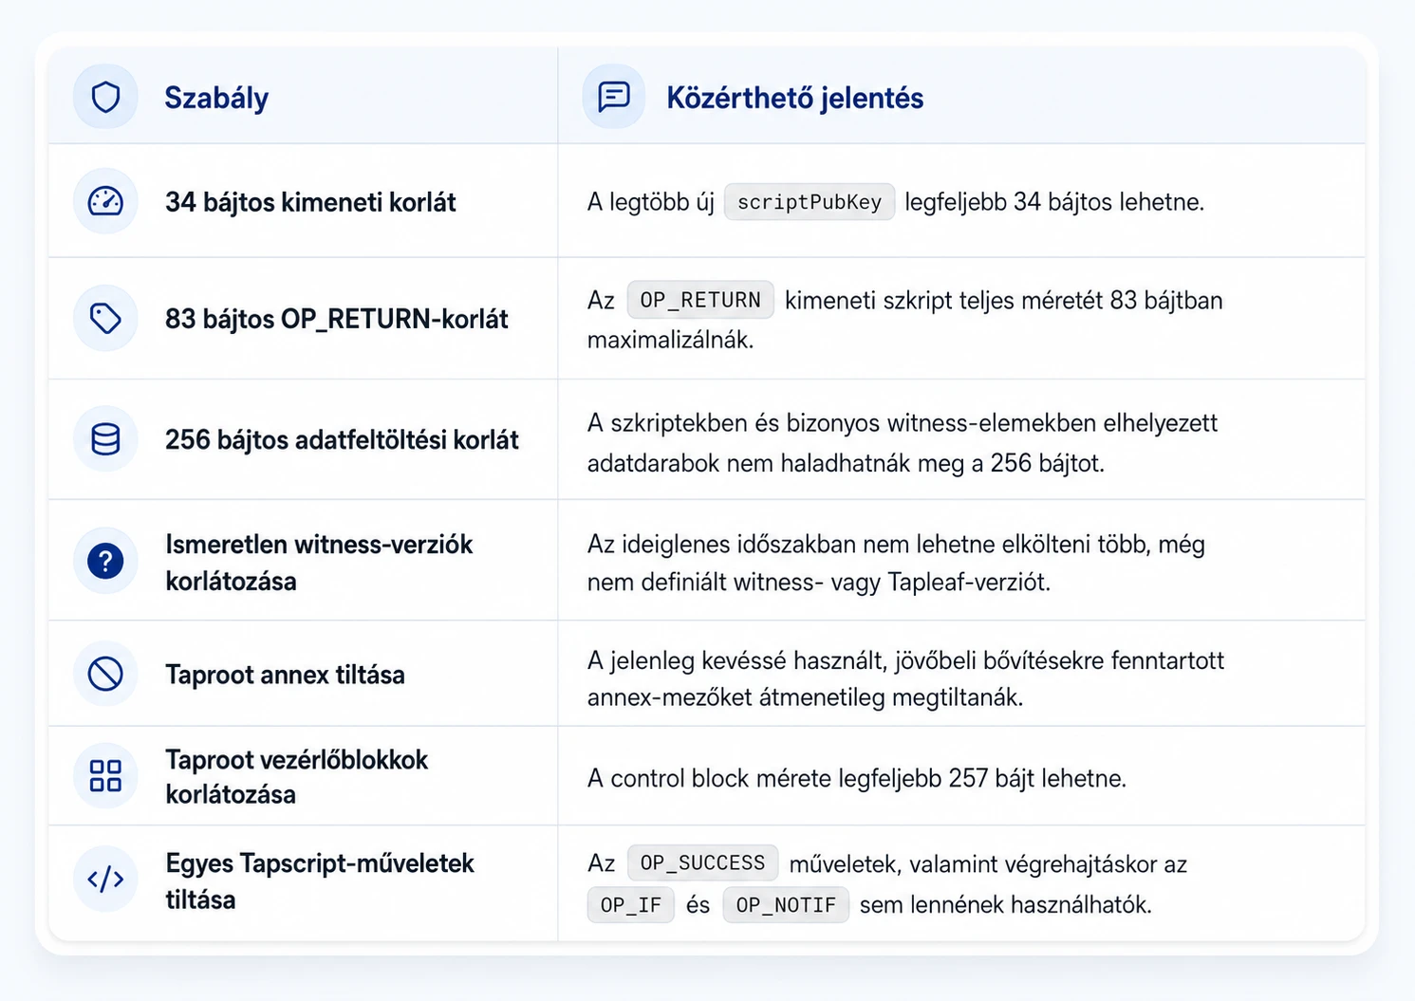1415x1001 pixels.
Task: Click the OP_NOTIF code chip
Action: tap(786, 905)
